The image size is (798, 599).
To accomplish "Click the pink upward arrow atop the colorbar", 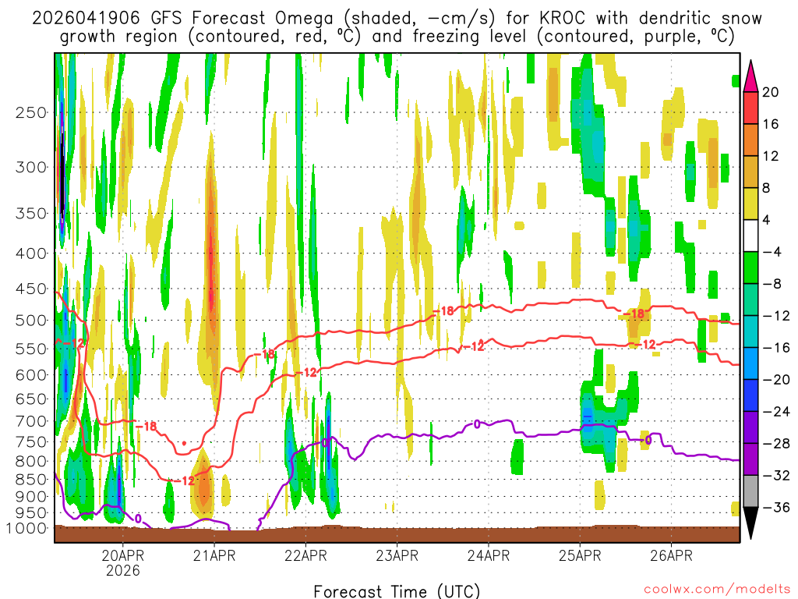I will tap(750, 76).
